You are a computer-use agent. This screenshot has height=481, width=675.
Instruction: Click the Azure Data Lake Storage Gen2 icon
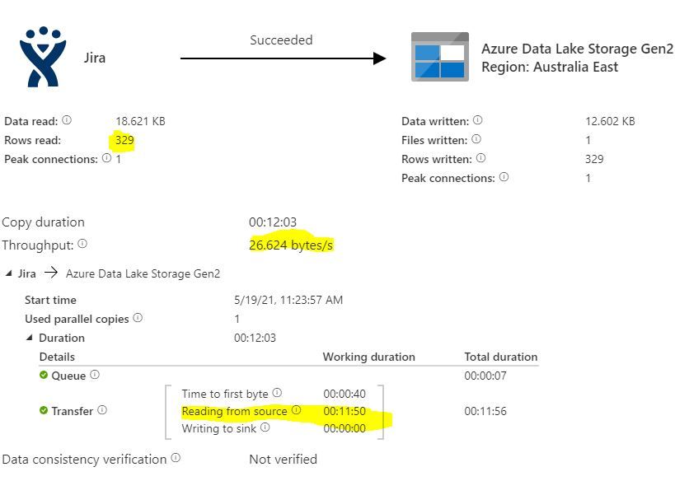point(440,57)
